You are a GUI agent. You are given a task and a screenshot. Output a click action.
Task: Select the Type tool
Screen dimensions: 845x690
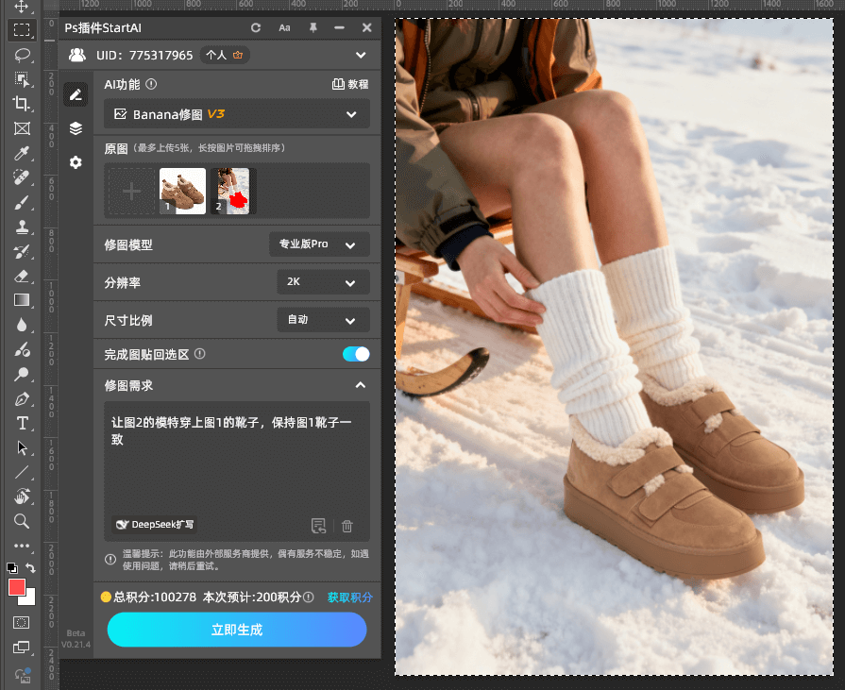click(24, 423)
